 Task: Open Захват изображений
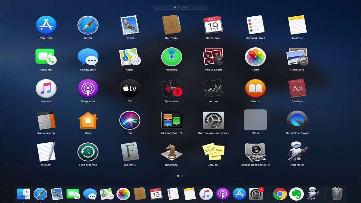click(255, 152)
